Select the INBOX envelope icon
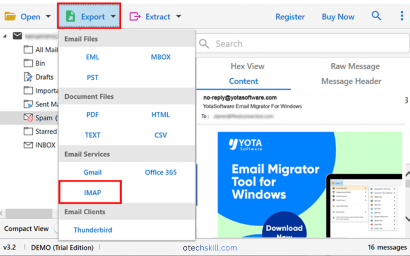The width and height of the screenshot is (410, 256). (28, 145)
